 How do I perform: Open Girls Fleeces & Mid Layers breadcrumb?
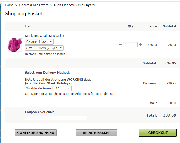point(74,5)
